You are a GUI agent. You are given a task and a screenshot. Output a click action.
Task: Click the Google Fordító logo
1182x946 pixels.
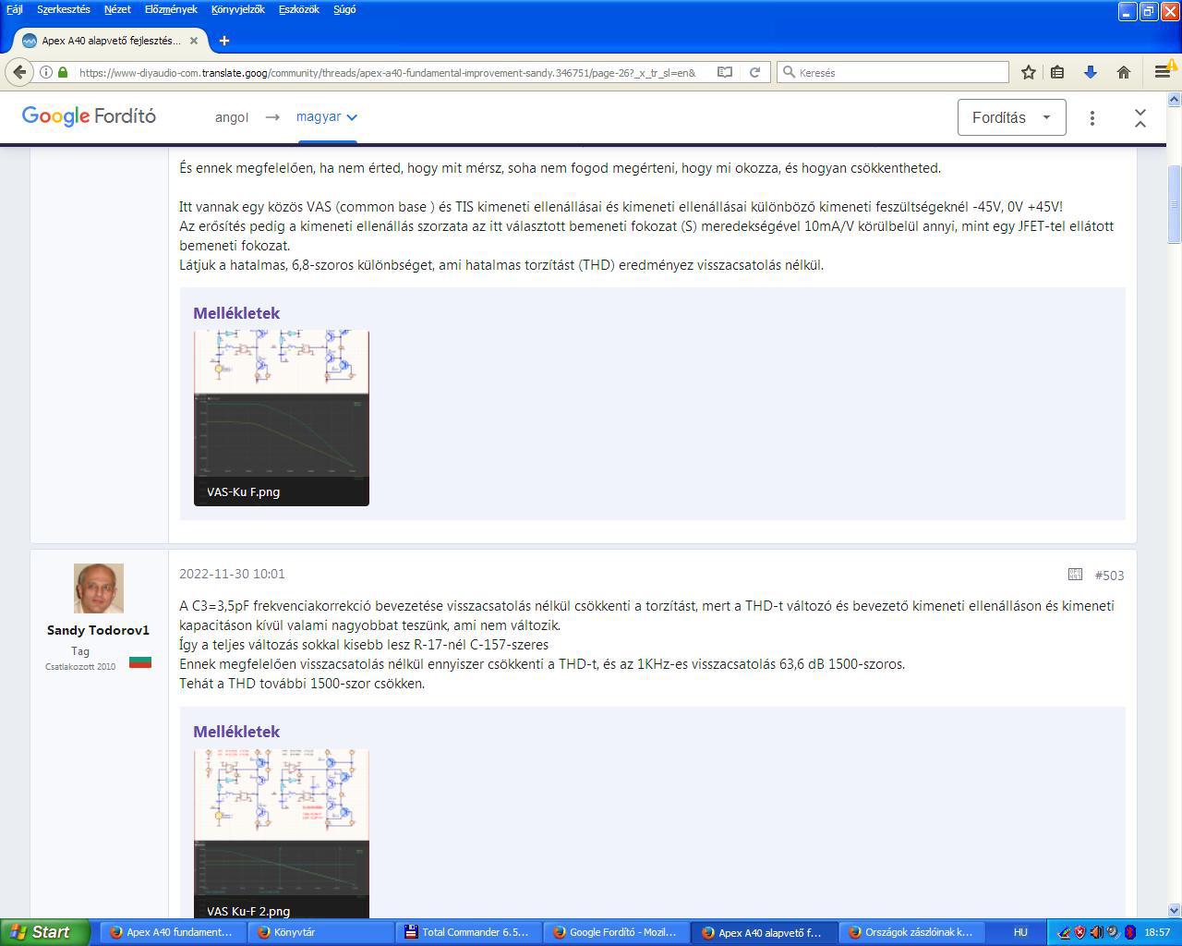89,116
